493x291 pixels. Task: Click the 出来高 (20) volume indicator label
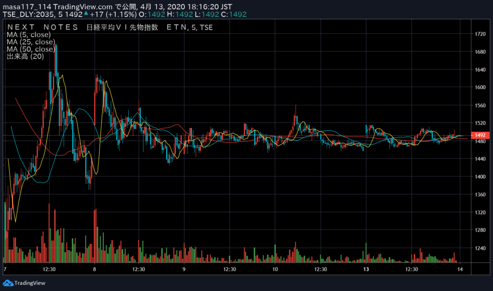click(x=25, y=56)
